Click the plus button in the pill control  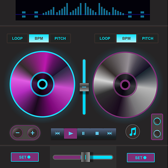pos(32,133)
